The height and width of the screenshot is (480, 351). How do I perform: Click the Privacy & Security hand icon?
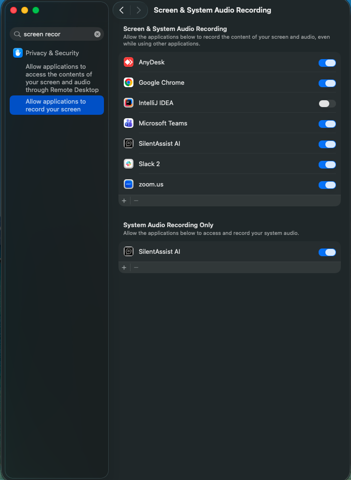18,53
